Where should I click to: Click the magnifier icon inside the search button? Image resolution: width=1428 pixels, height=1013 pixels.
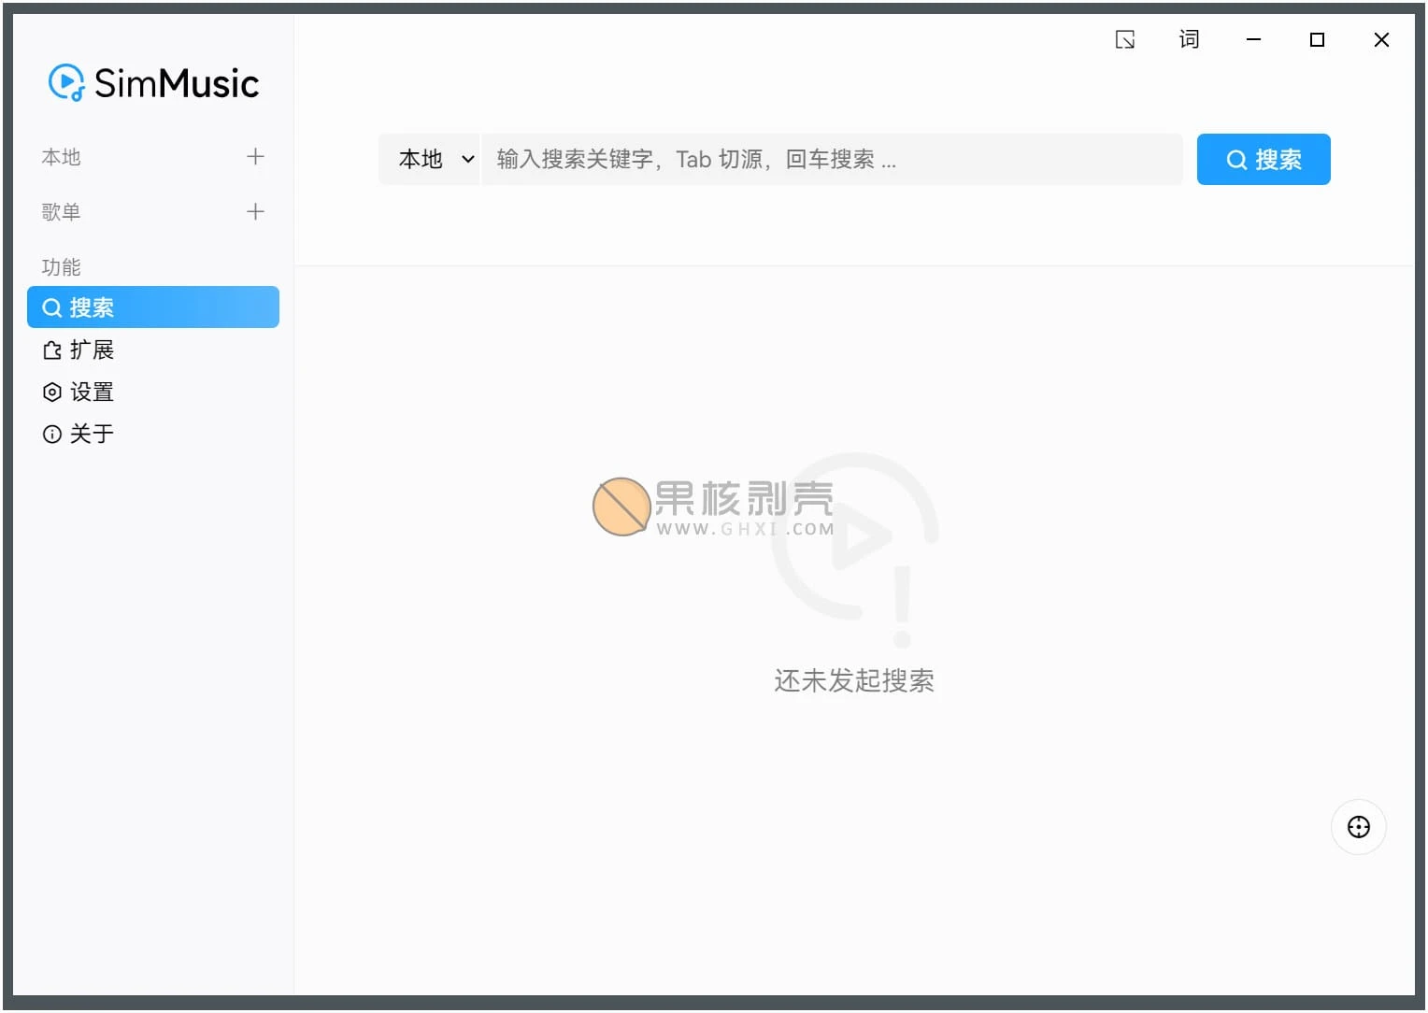(1236, 159)
